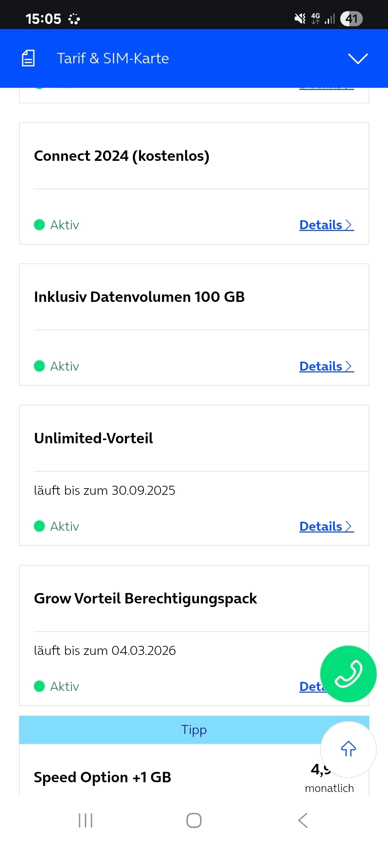Tap the Tarif & SIM-Karte header title
The height and width of the screenshot is (842, 388).
(x=113, y=58)
